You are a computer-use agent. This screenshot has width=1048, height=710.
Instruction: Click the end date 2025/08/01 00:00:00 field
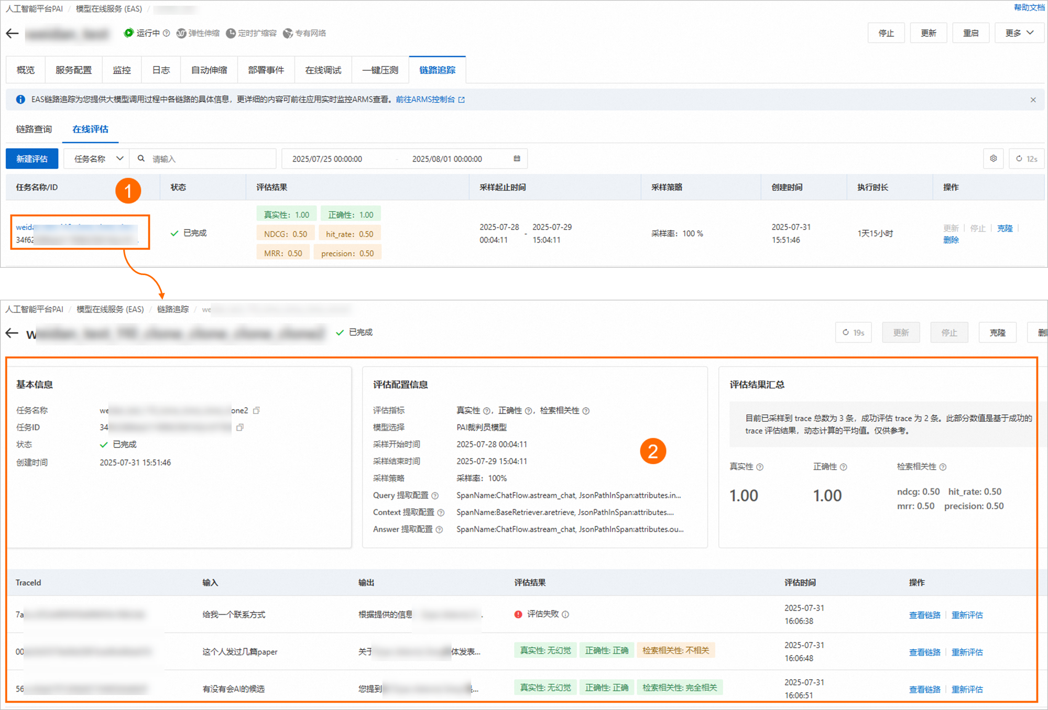[447, 158]
